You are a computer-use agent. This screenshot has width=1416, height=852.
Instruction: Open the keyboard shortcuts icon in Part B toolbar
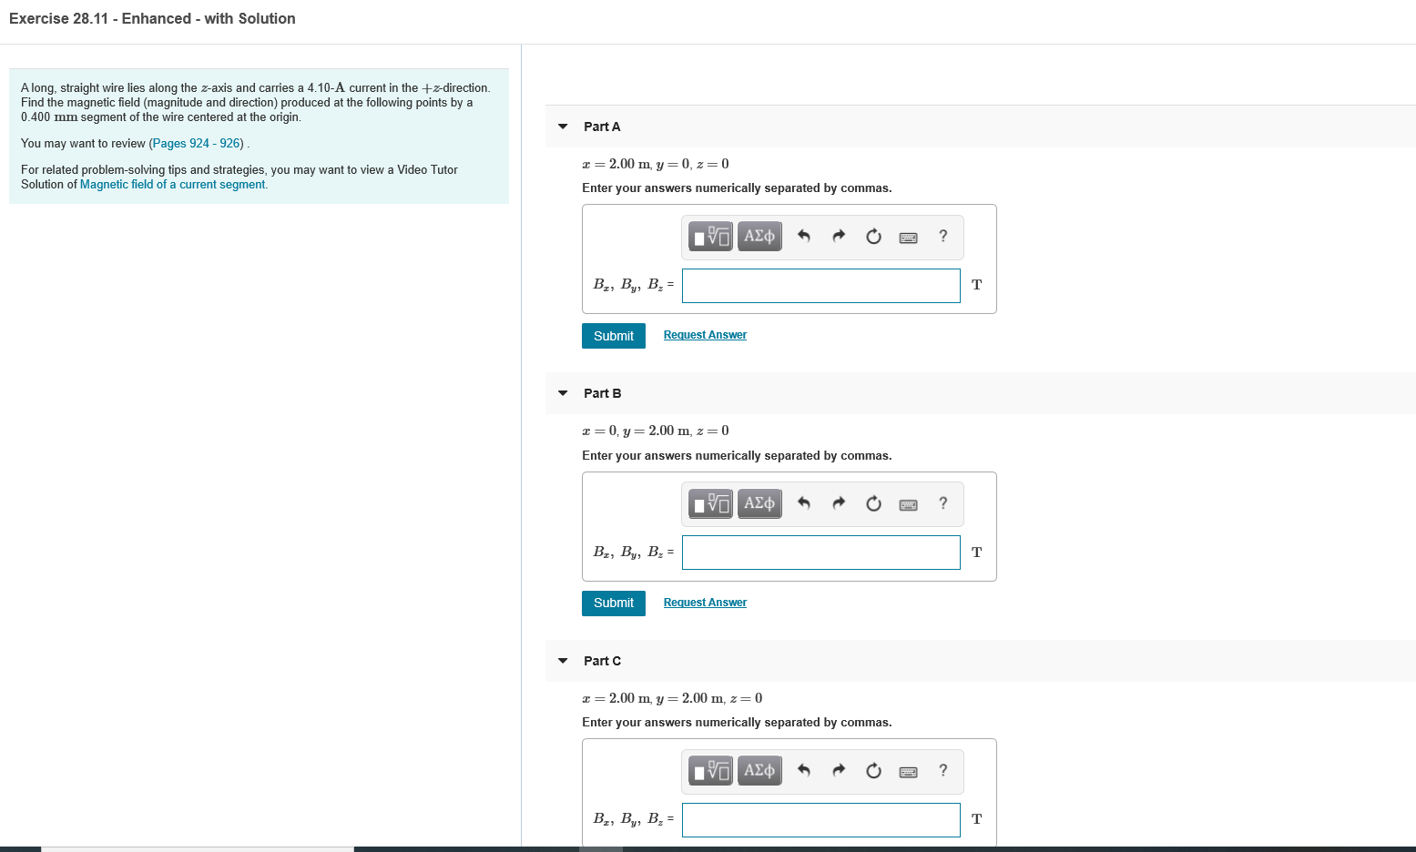point(908,503)
